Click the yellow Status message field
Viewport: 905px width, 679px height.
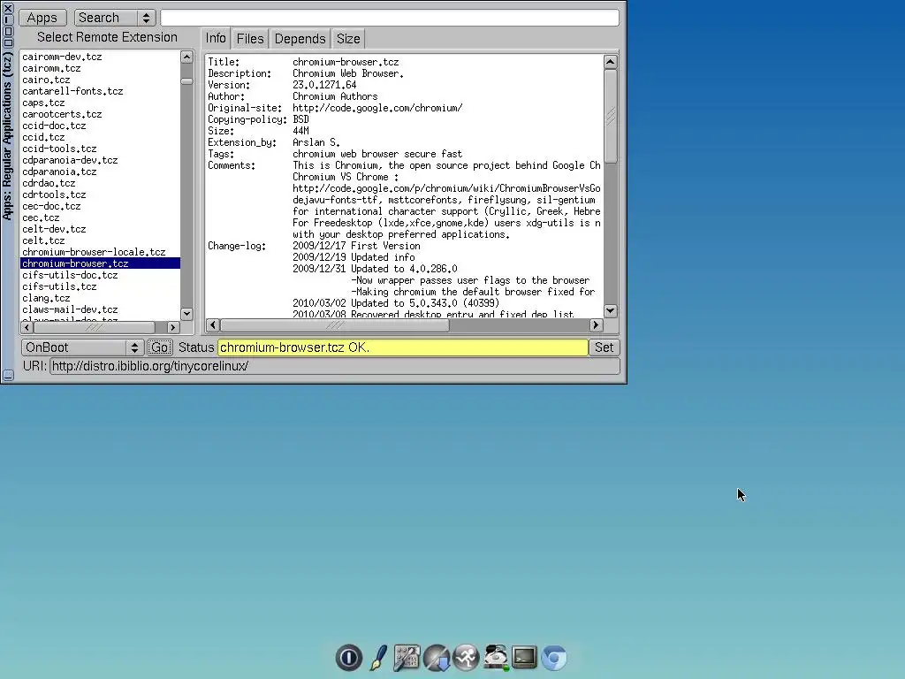pyautogui.click(x=403, y=347)
